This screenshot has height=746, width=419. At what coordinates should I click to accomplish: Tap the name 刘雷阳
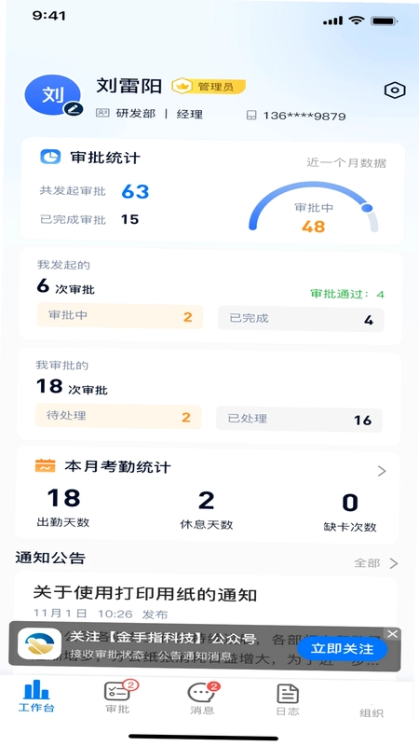coord(129,86)
